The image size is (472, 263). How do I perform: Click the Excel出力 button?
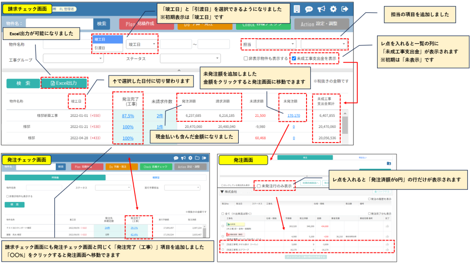point(64,83)
